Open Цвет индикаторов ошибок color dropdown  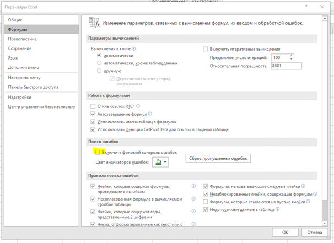(x=160, y=162)
